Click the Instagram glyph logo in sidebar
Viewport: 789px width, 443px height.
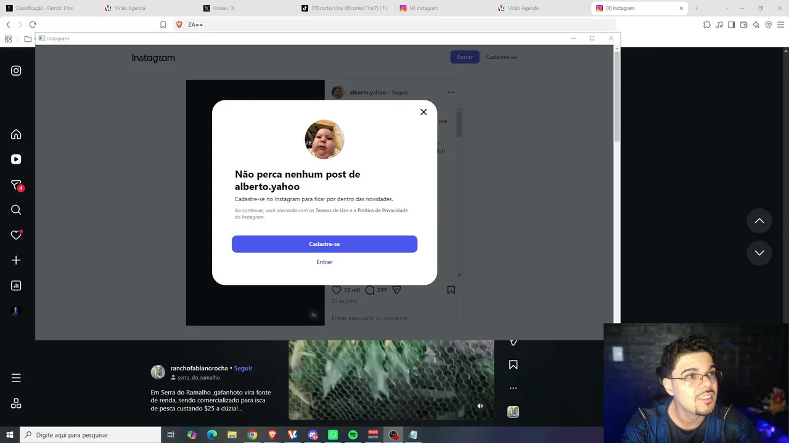coord(16,71)
